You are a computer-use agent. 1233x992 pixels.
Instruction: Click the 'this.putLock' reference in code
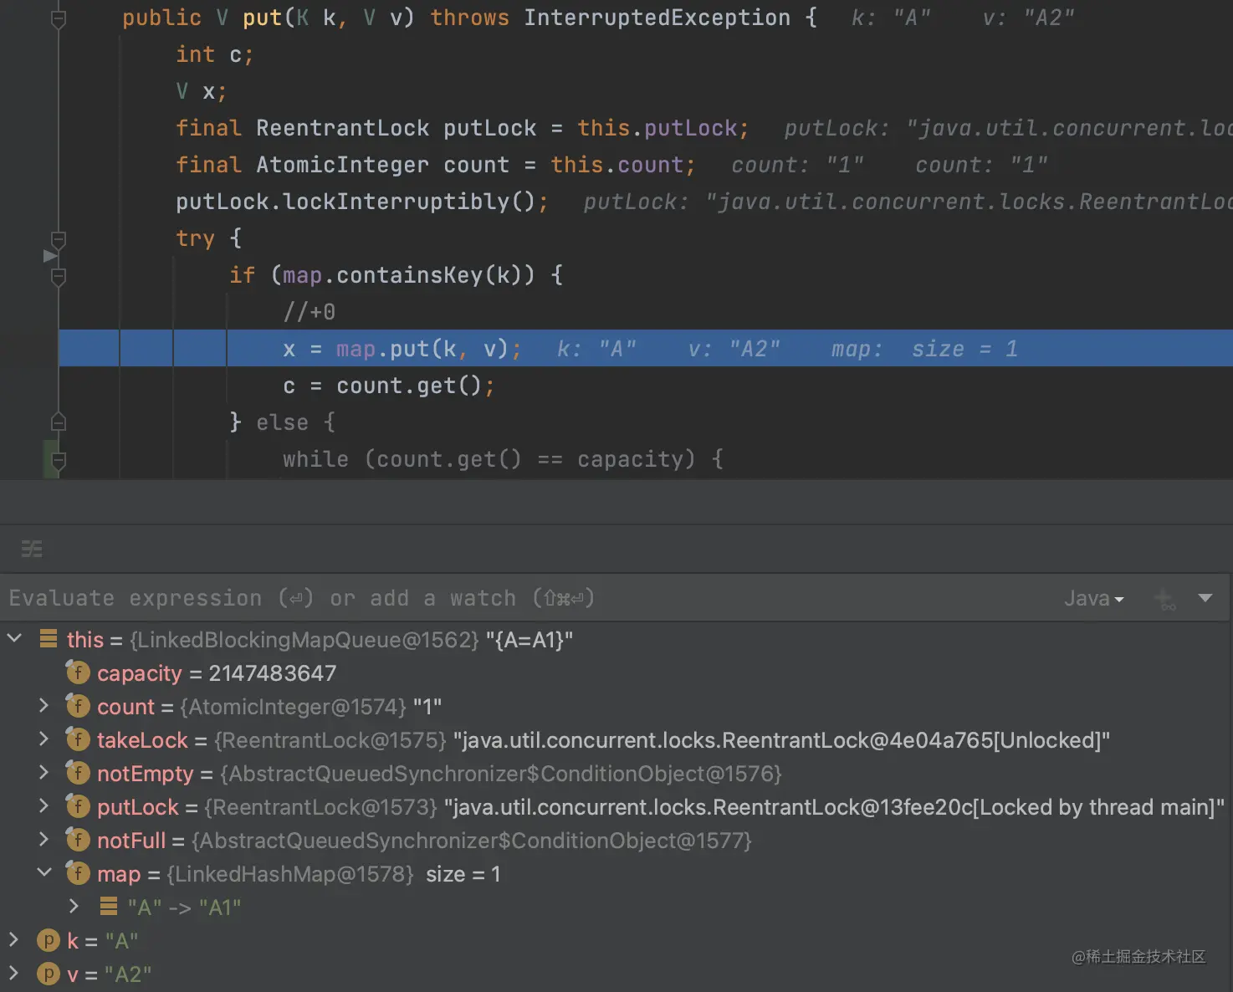coord(657,128)
